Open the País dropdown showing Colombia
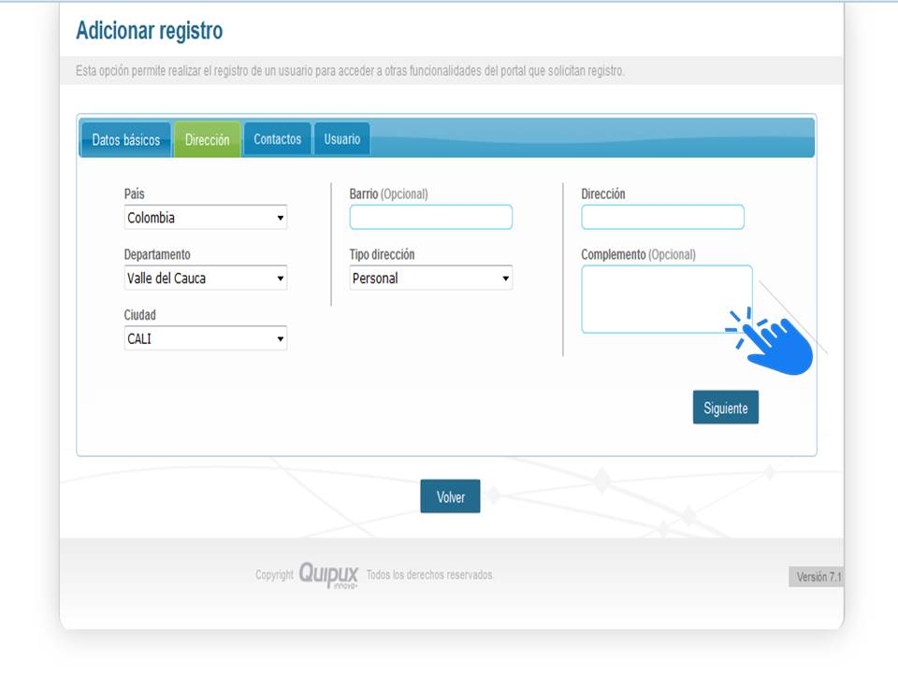The height and width of the screenshot is (673, 898). click(x=205, y=218)
